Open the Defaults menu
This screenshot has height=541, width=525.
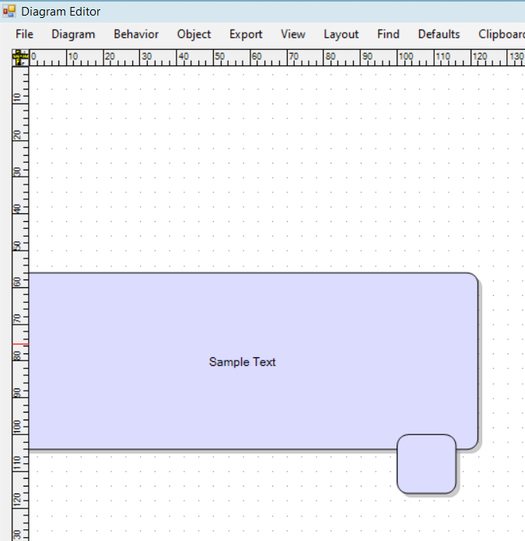pos(439,34)
